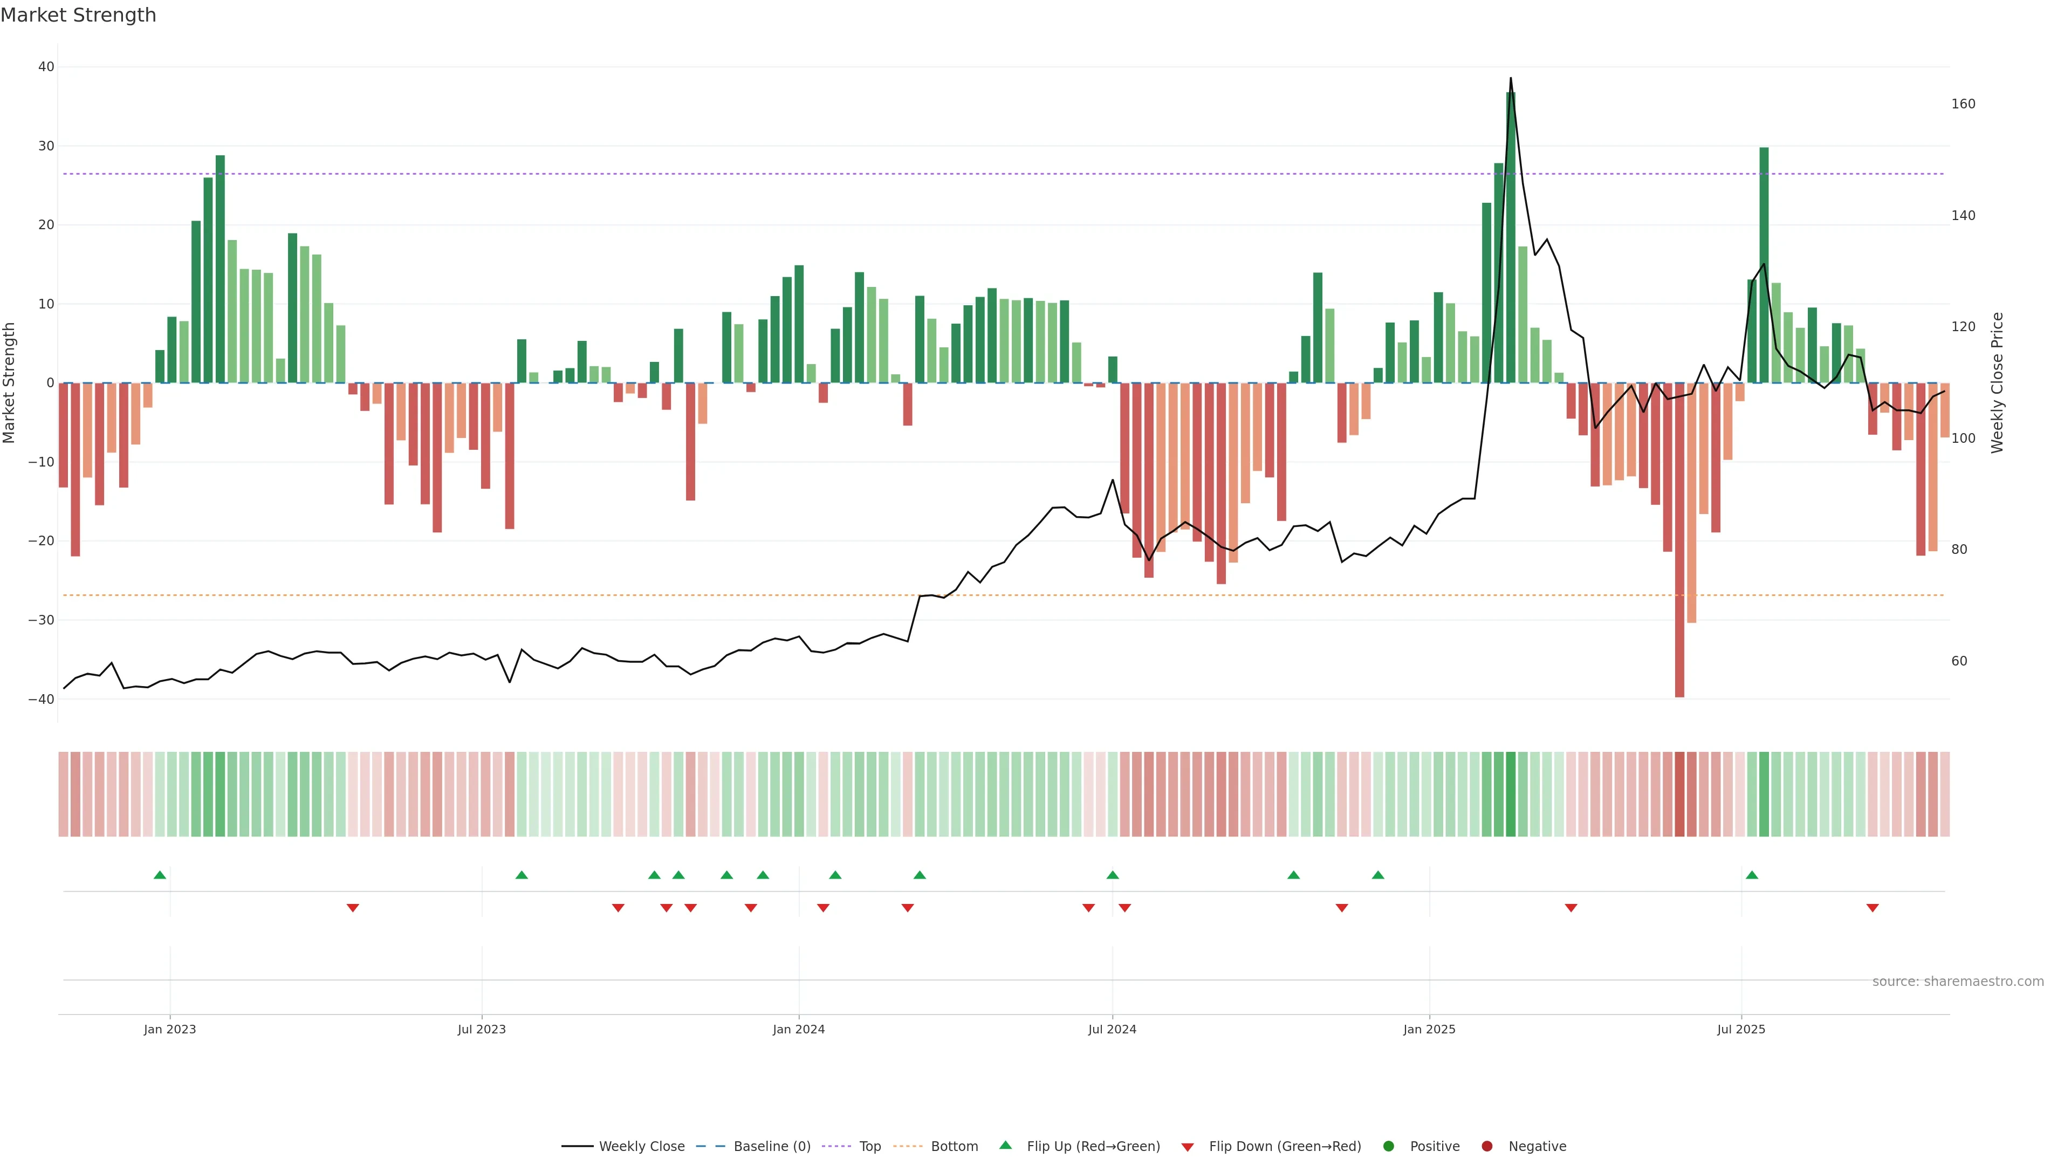Screen dimensions: 2071x1165
Task: Select the first red flip-down marker
Action: [x=352, y=908]
